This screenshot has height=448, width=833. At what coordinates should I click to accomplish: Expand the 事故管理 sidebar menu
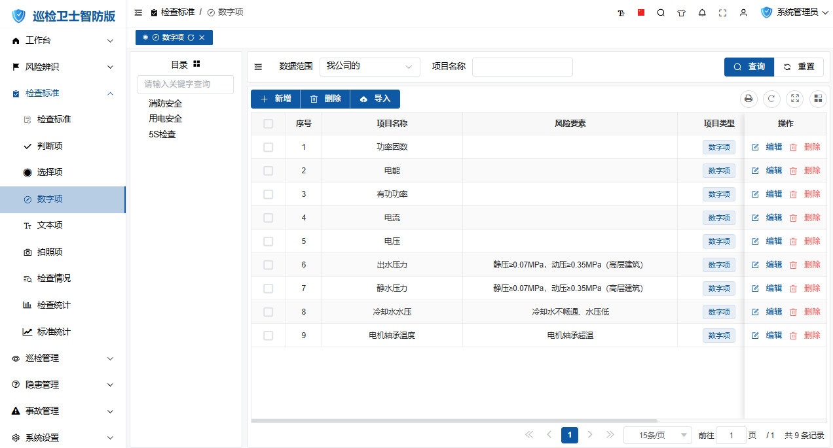tap(63, 411)
